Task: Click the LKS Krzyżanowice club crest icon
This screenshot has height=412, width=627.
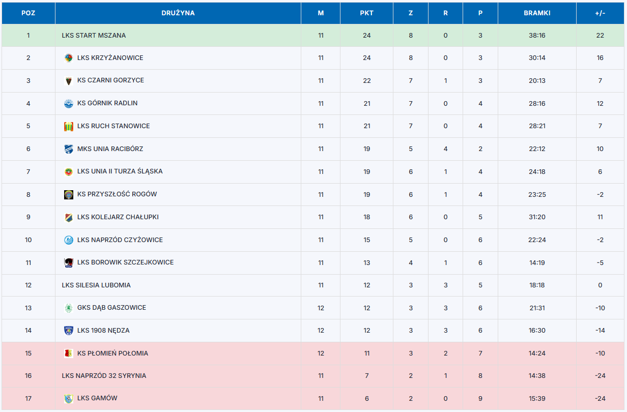Action: (x=68, y=58)
